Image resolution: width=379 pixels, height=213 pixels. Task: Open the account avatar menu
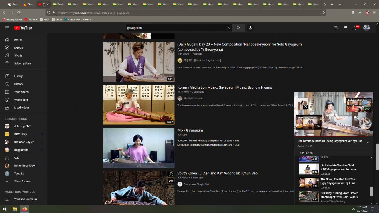tap(366, 28)
